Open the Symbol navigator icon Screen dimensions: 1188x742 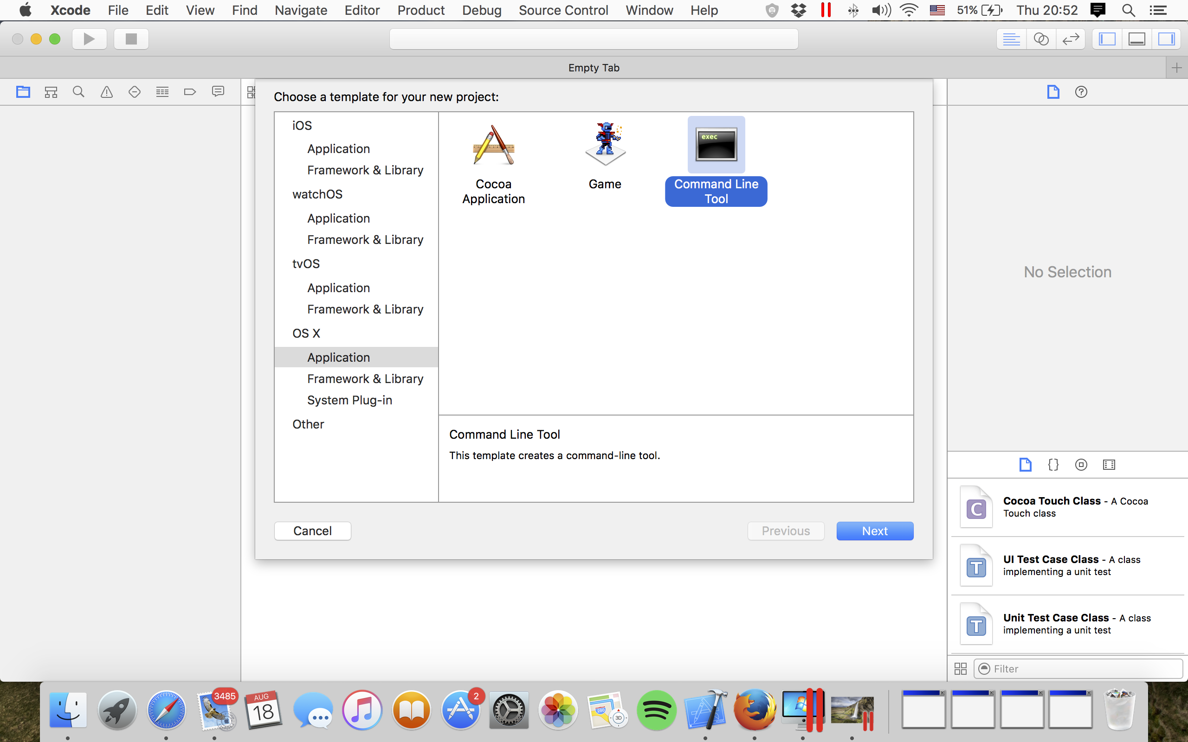click(51, 92)
